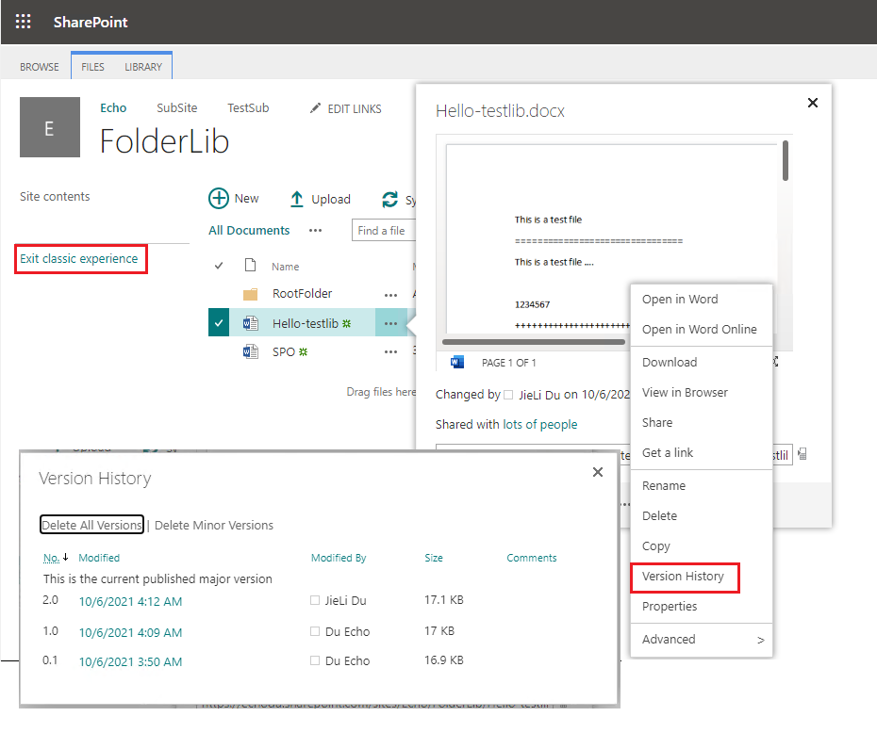
Task: Click Delete All Versions link
Action: point(91,525)
